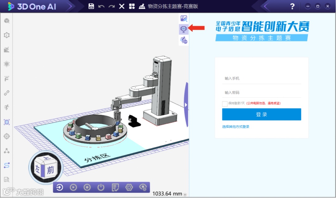Click the project title 物资分拣主题赛-竞赛版
The width and height of the screenshot is (336, 198).
(173, 6)
